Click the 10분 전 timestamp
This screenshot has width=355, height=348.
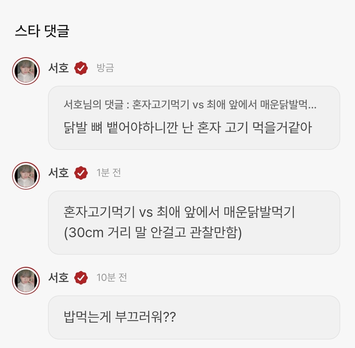pyautogui.click(x=112, y=278)
